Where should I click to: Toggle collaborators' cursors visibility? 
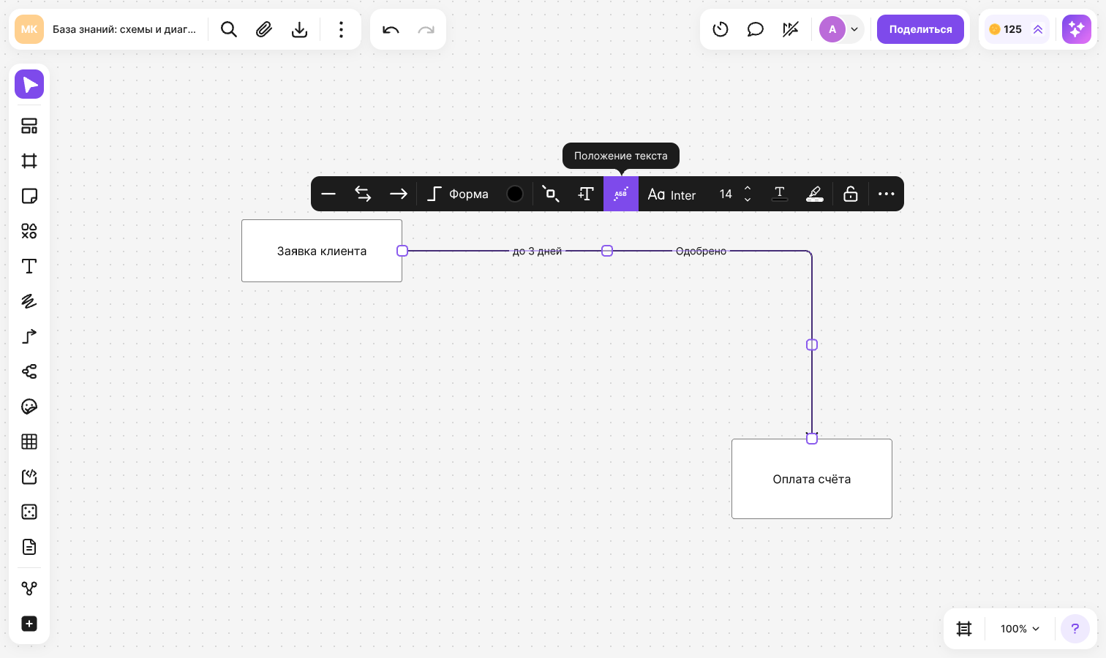(x=791, y=29)
